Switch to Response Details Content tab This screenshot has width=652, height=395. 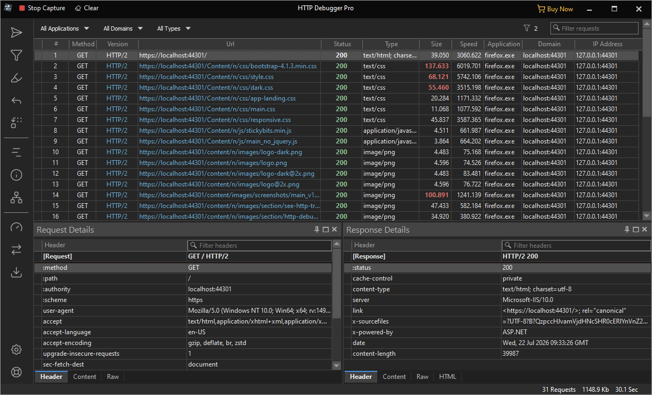point(395,377)
